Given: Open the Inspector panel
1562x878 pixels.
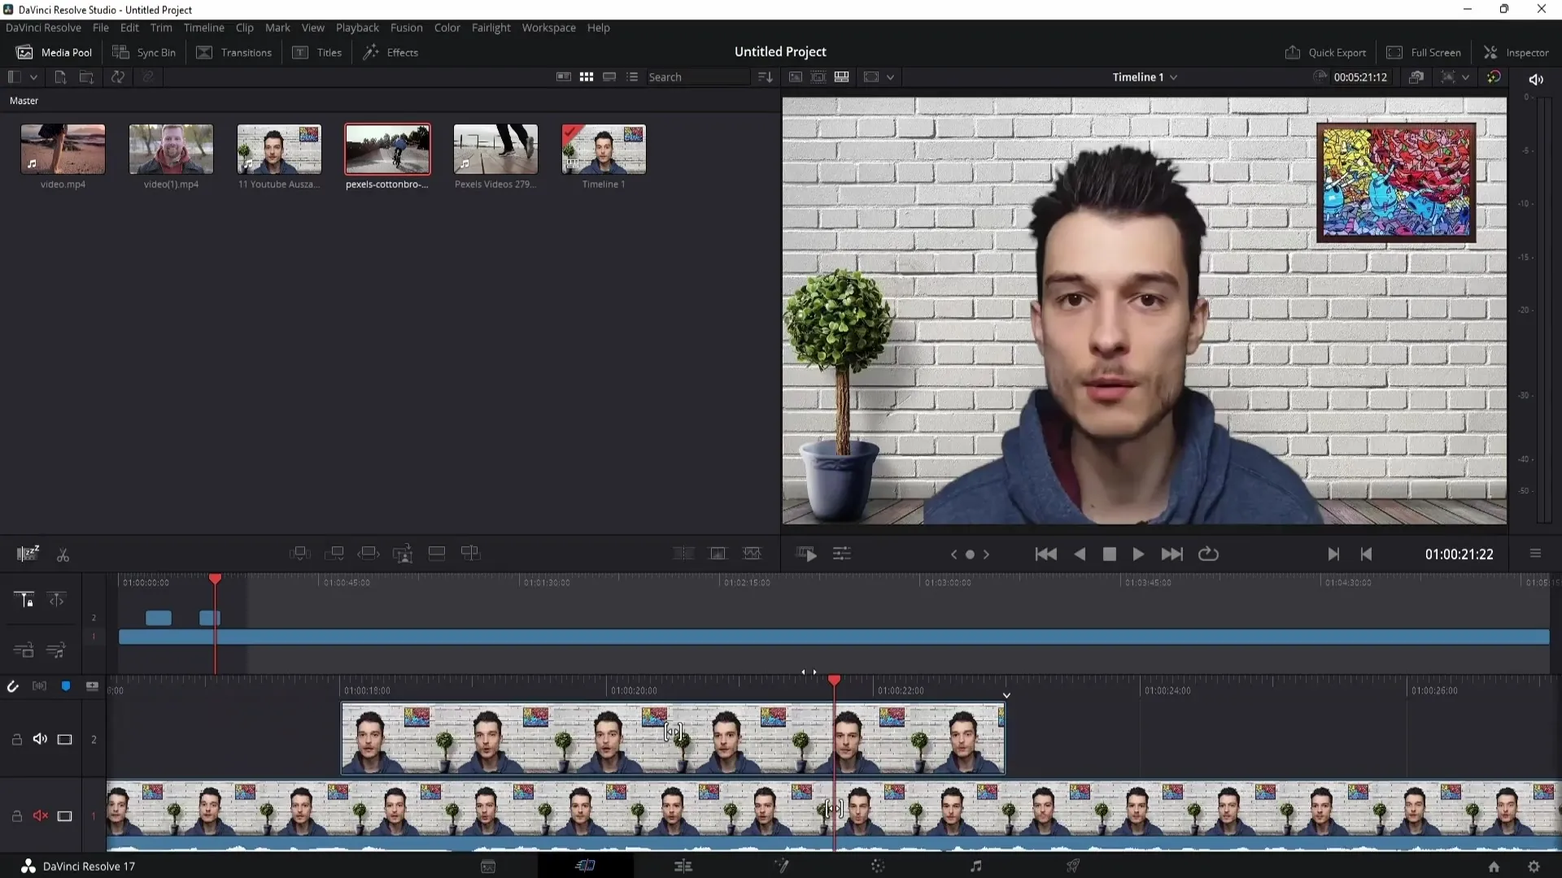Looking at the screenshot, I should 1516,52.
